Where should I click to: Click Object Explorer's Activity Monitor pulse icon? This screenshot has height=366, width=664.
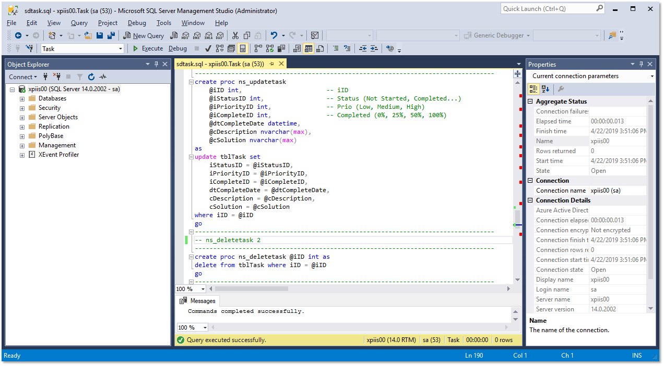103,77
